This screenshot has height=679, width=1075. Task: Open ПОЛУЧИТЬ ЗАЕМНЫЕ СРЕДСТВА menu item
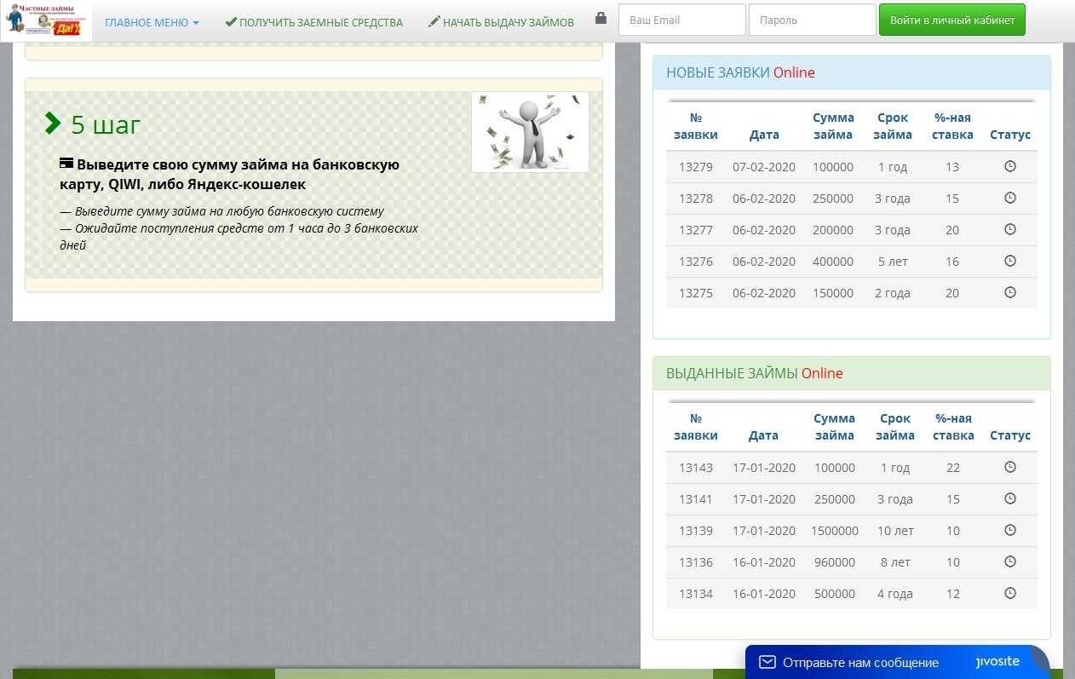[313, 22]
